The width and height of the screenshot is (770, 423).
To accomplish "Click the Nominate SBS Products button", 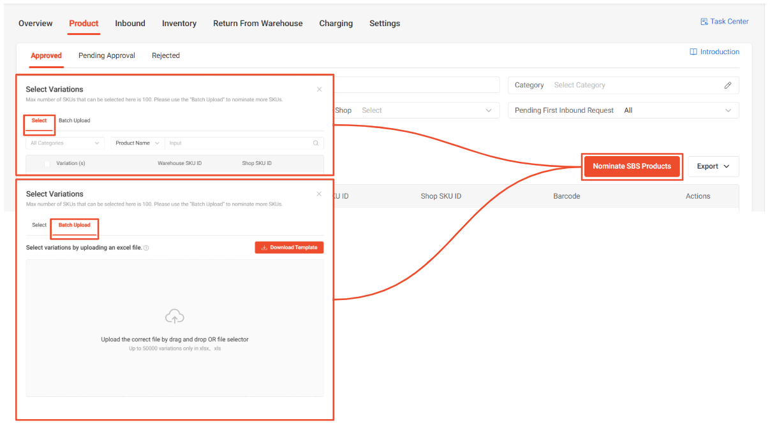I will 632,166.
